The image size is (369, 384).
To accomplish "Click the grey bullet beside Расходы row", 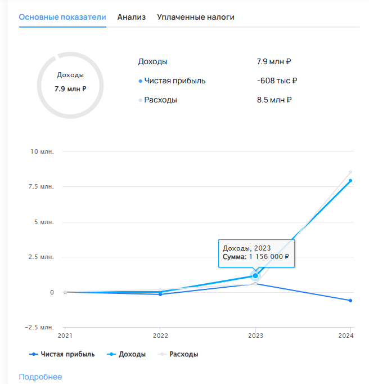I will pyautogui.click(x=140, y=100).
